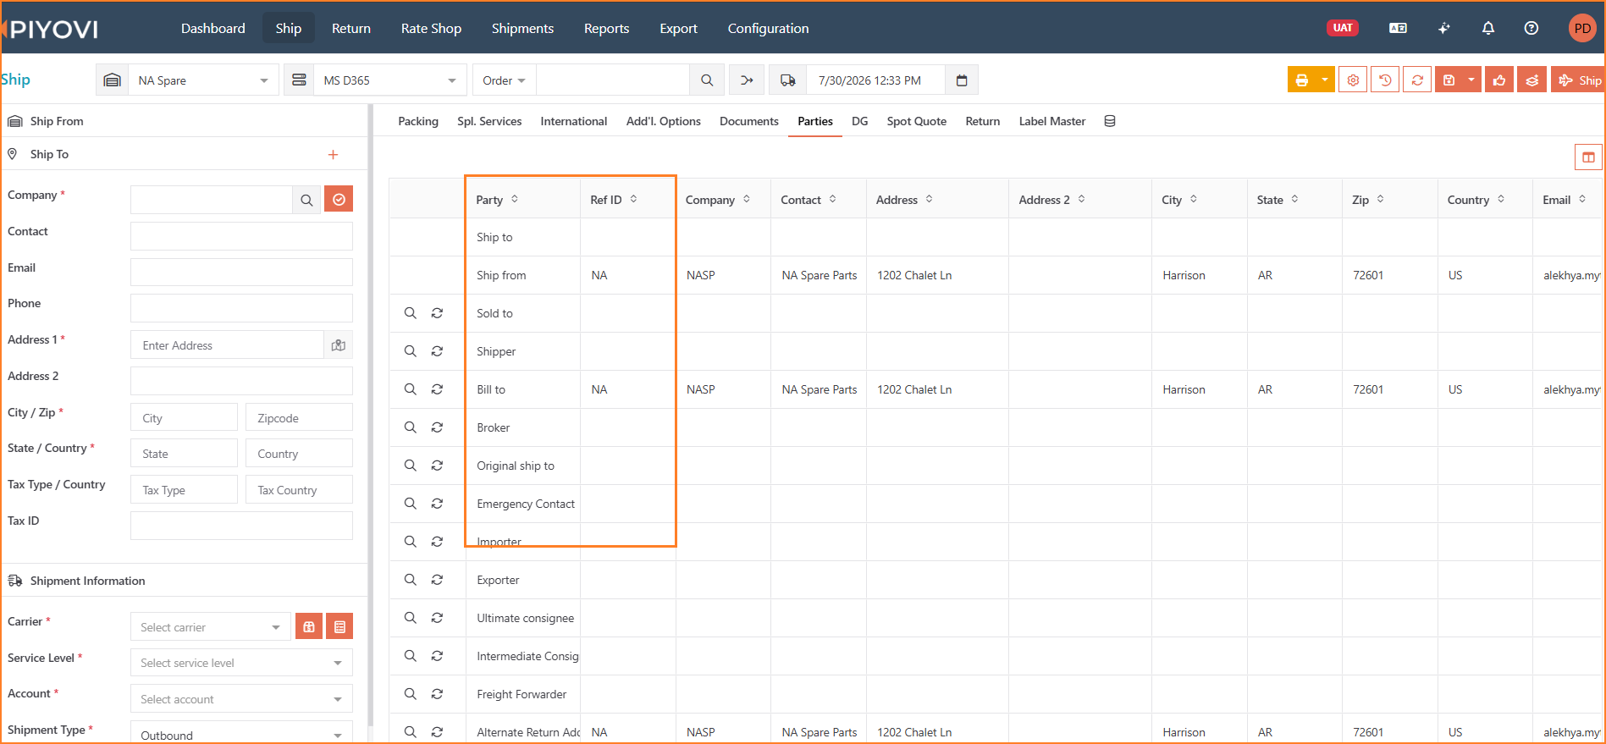Screen dimensions: 1606x744
Task: Click the language translate icon in header
Action: pyautogui.click(x=1398, y=28)
